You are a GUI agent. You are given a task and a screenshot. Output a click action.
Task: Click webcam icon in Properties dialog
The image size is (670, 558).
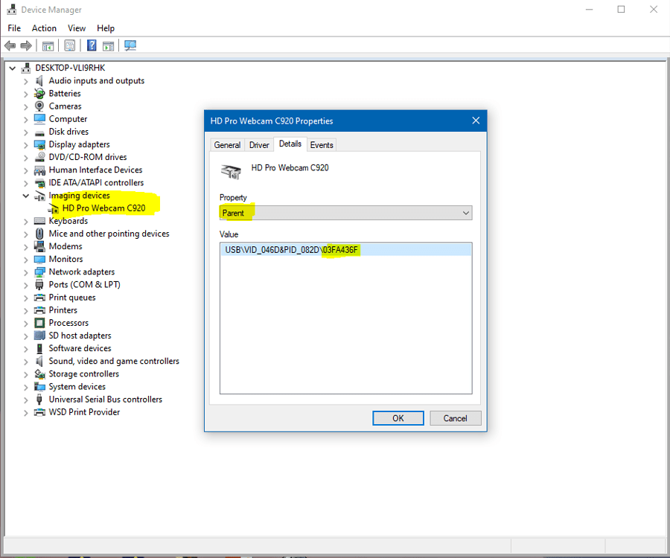231,172
